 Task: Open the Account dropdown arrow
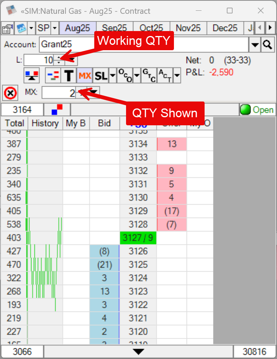click(x=255, y=45)
